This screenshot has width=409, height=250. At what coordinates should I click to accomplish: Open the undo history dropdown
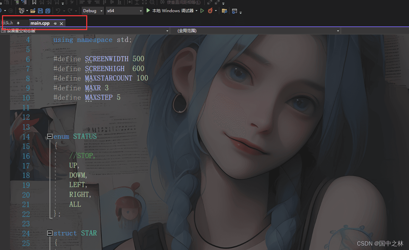coord(63,11)
